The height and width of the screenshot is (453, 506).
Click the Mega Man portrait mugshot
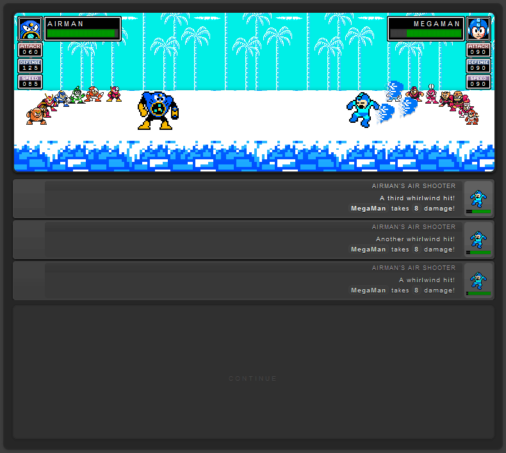478,29
